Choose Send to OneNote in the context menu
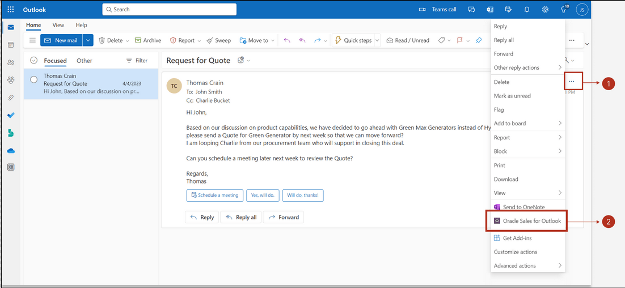The height and width of the screenshot is (288, 625). [528, 207]
